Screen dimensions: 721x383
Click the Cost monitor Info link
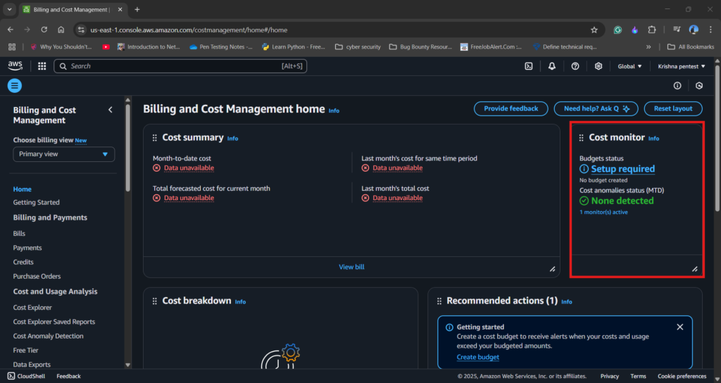coord(653,139)
